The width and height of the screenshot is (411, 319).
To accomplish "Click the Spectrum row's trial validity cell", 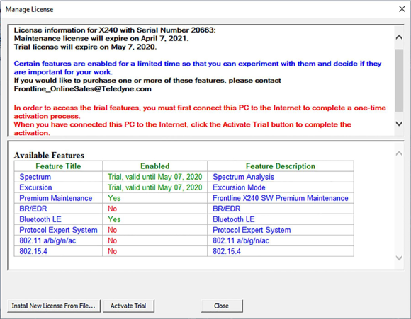I will pyautogui.click(x=155, y=177).
